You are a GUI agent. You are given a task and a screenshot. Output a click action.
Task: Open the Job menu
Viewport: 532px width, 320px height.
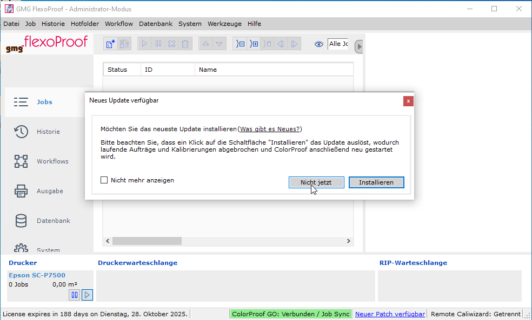click(30, 24)
